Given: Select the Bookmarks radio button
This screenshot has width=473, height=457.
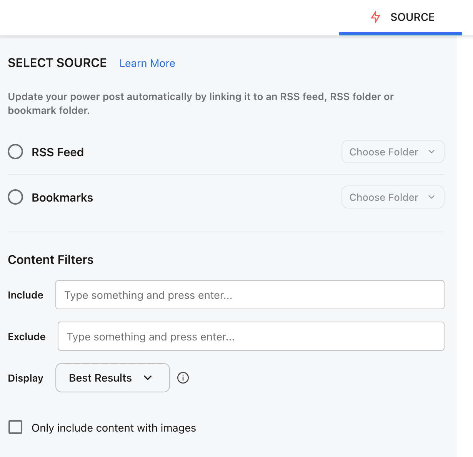Looking at the screenshot, I should [15, 197].
